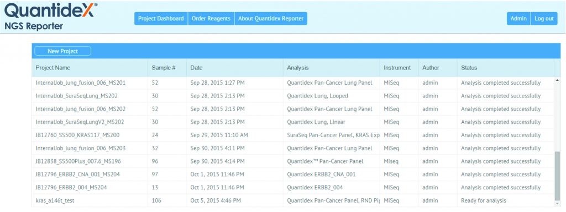Open the Order Reagents page
Viewport: 566px width, 212px height.
click(211, 19)
